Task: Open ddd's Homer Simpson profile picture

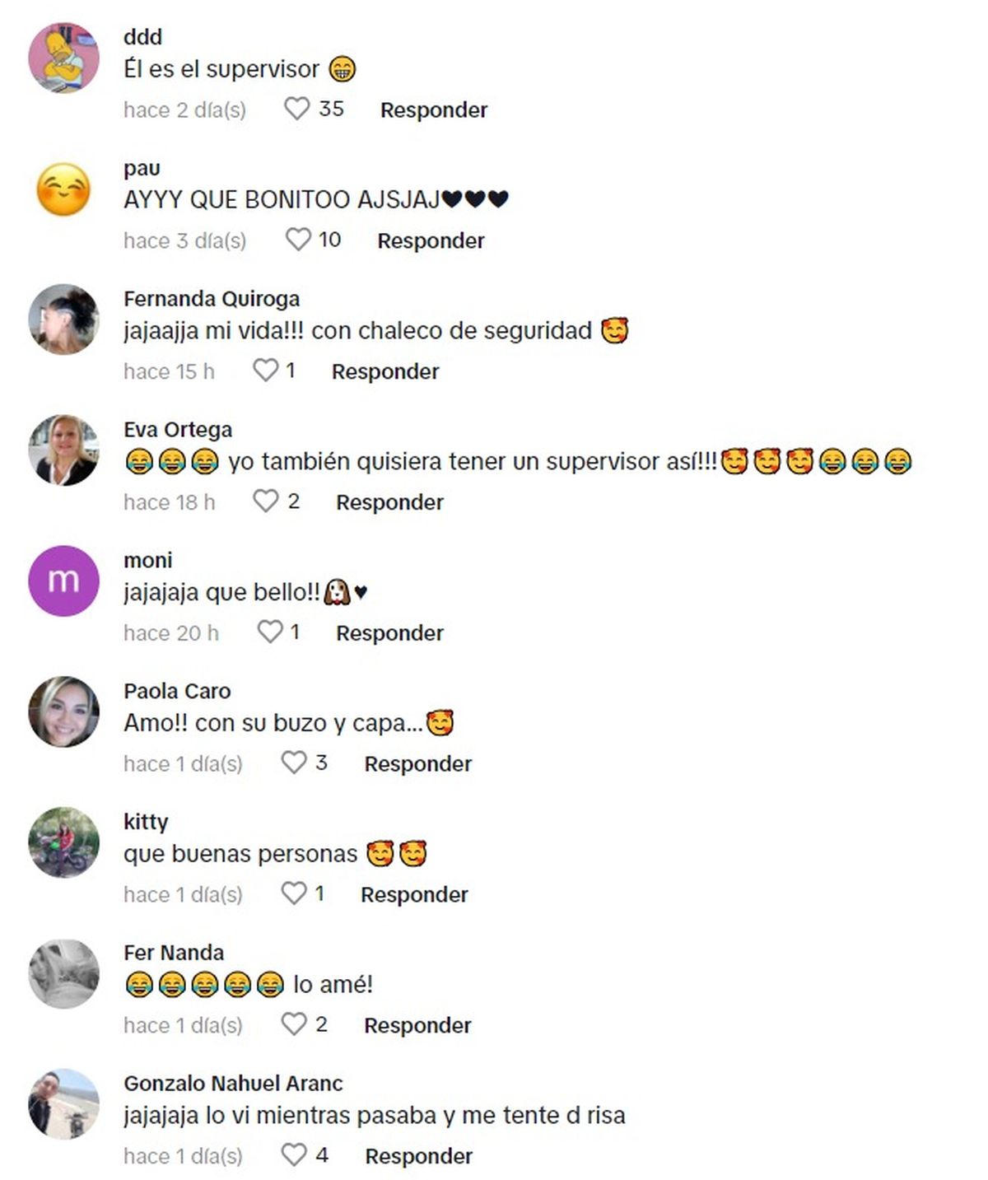Action: 63,58
